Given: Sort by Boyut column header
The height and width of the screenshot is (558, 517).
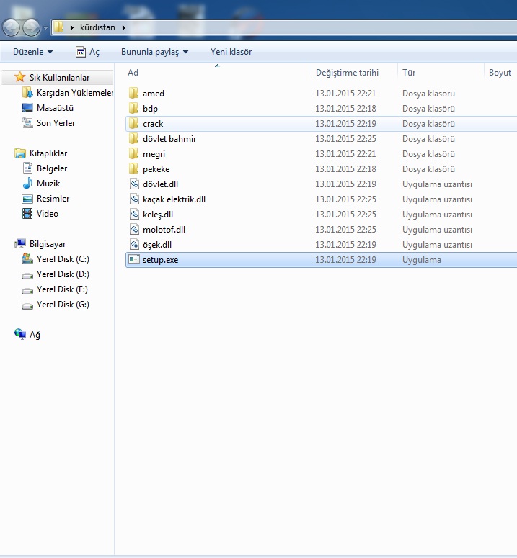Looking at the screenshot, I should (x=500, y=73).
